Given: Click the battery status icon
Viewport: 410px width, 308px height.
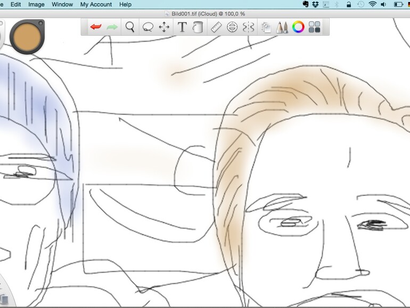Looking at the screenshot, I should pos(398,4).
